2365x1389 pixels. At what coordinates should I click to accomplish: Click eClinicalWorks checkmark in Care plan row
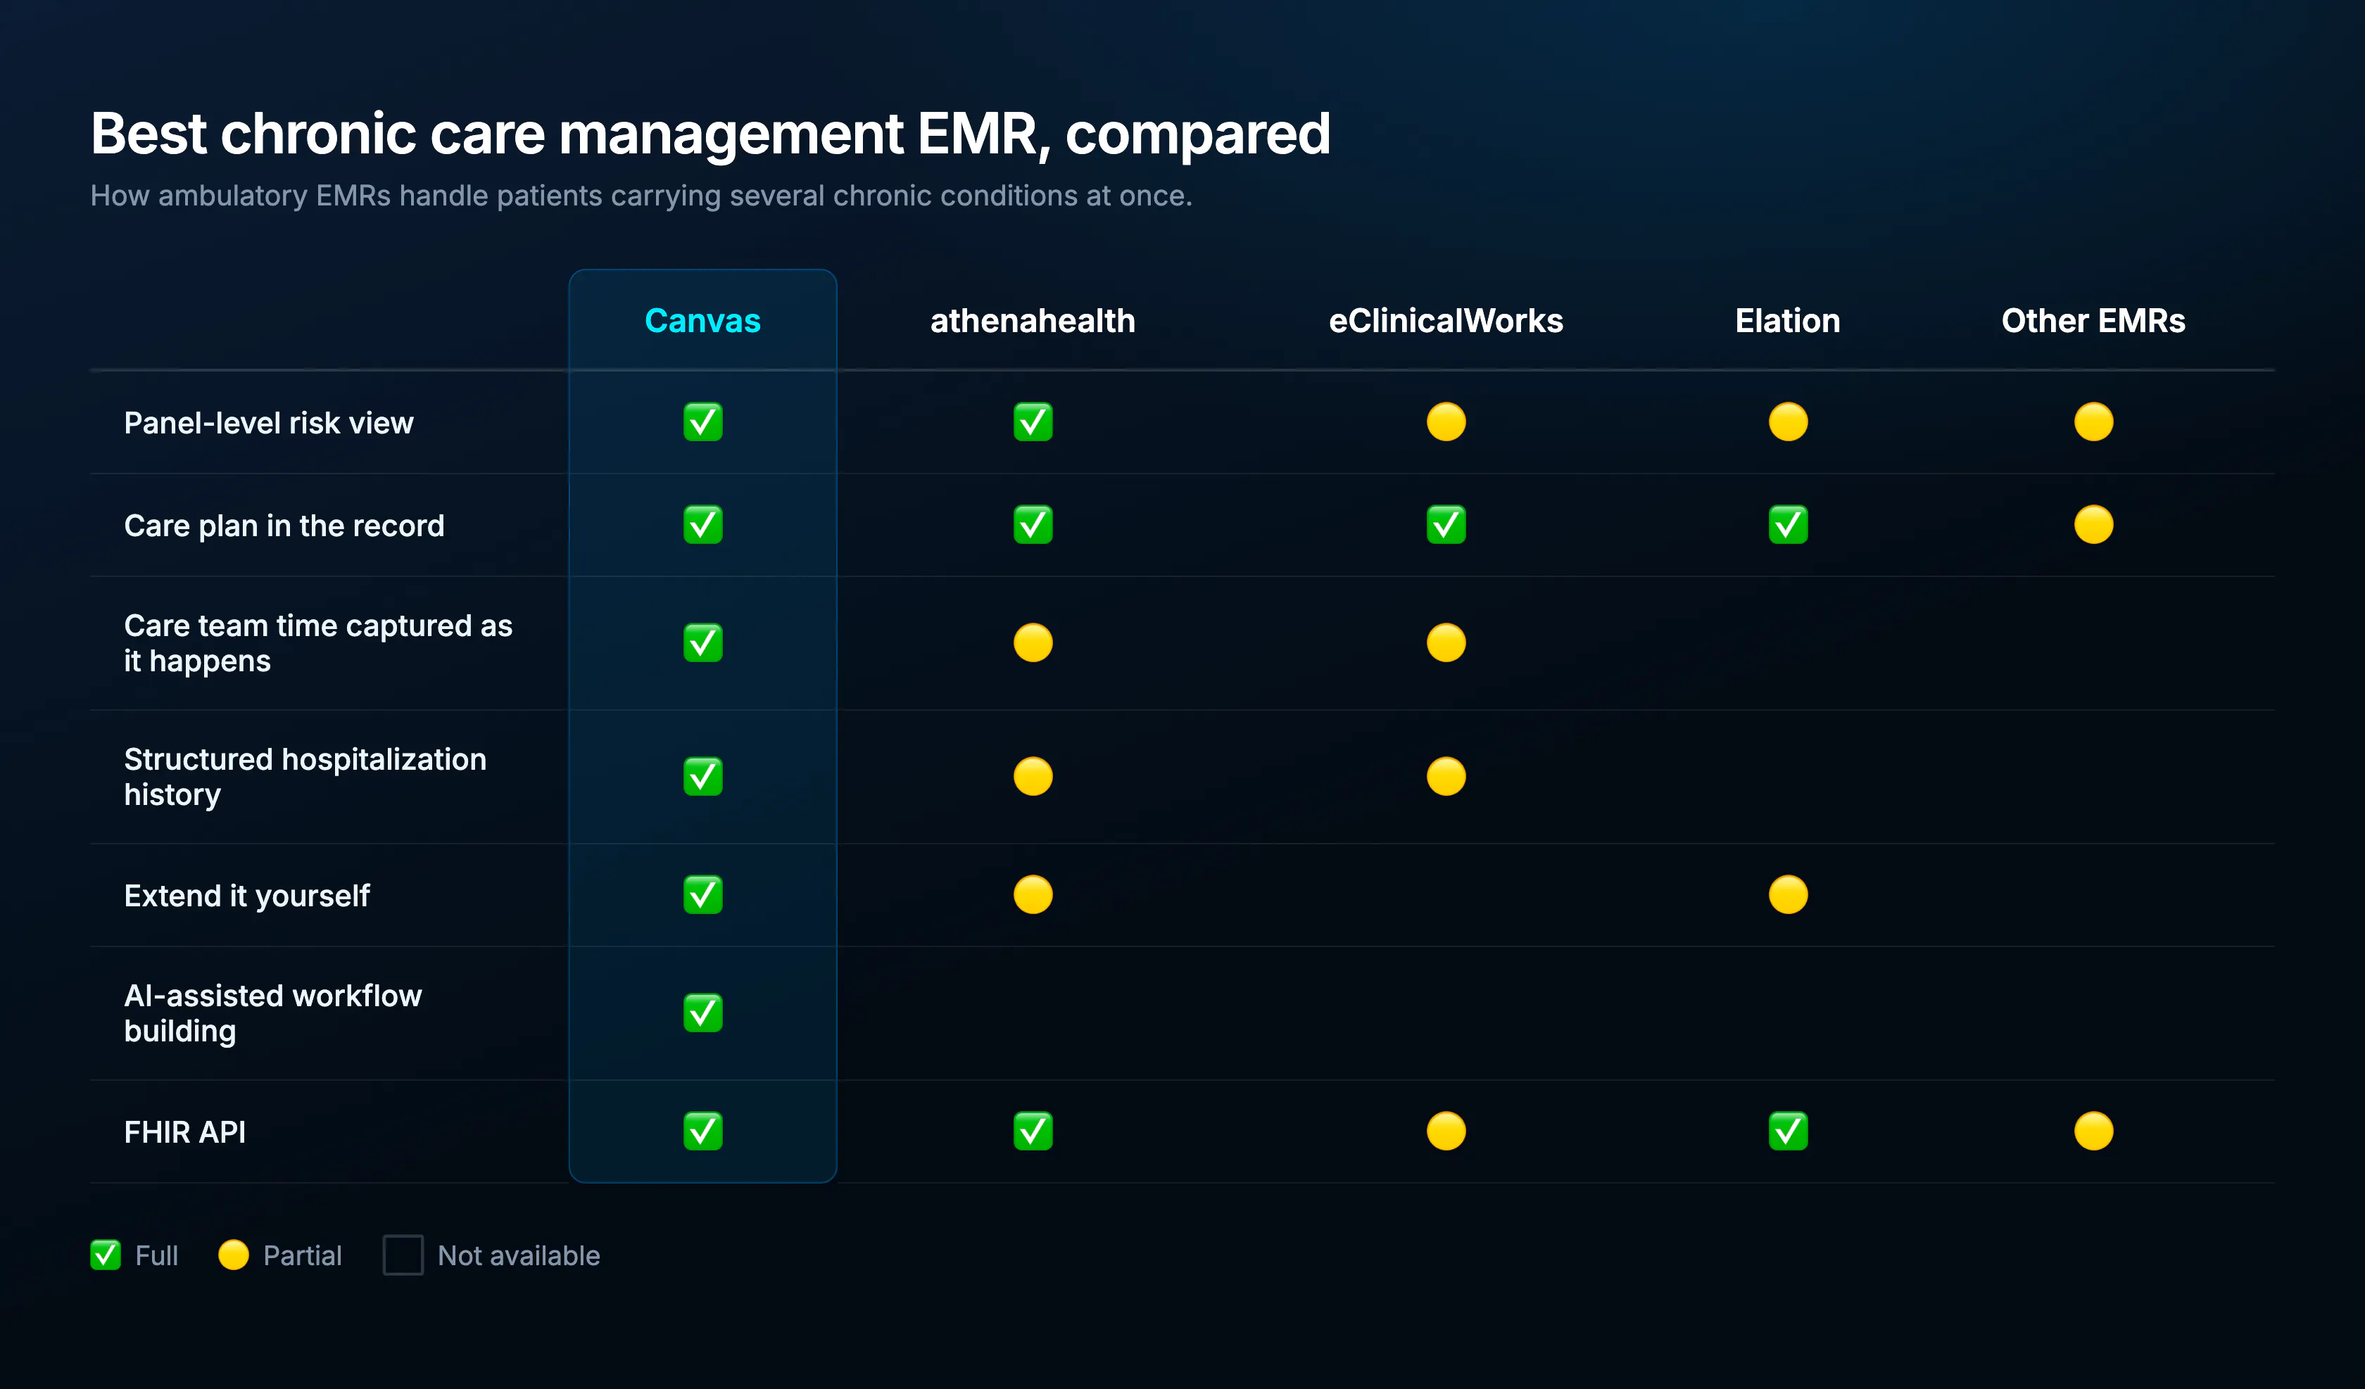[1446, 525]
